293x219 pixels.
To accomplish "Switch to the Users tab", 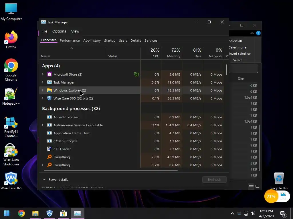I will [123, 40].
